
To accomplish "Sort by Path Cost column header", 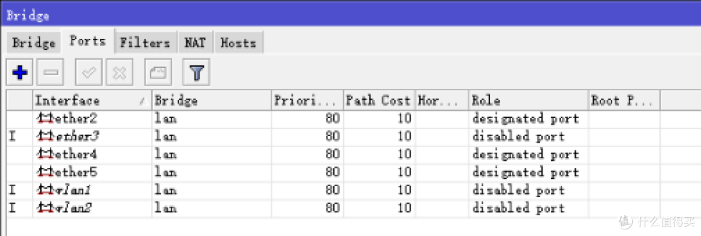I will (x=380, y=100).
